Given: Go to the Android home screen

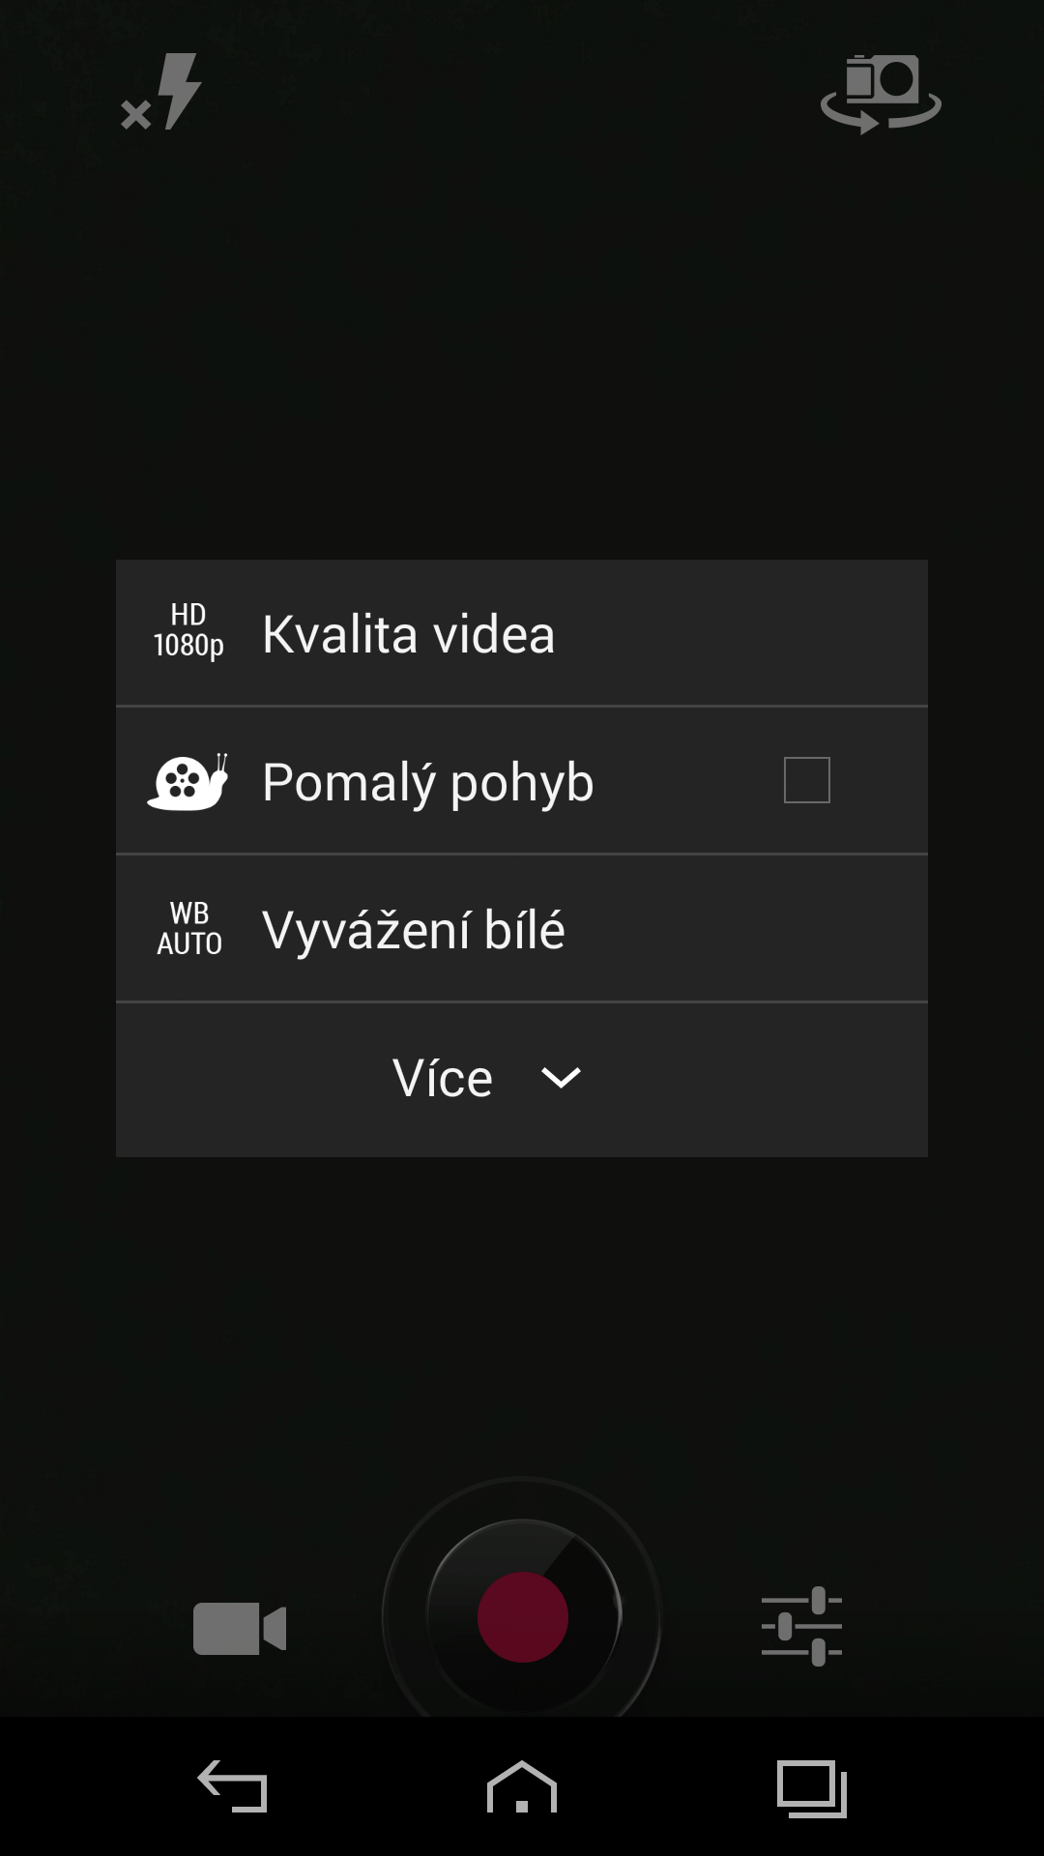Looking at the screenshot, I should pyautogui.click(x=522, y=1785).
